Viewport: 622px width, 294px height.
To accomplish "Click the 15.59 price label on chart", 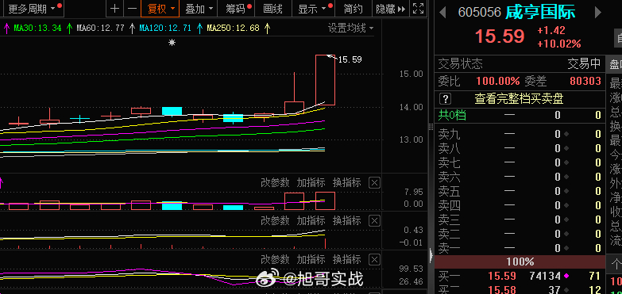I will point(350,59).
